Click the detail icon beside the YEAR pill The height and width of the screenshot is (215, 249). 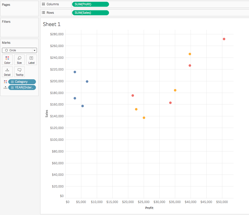pyautogui.click(x=5, y=87)
